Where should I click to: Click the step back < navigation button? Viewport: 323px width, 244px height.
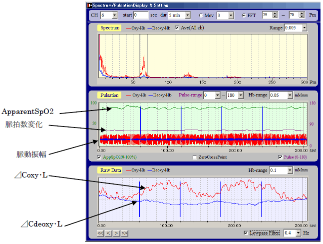click(108, 233)
